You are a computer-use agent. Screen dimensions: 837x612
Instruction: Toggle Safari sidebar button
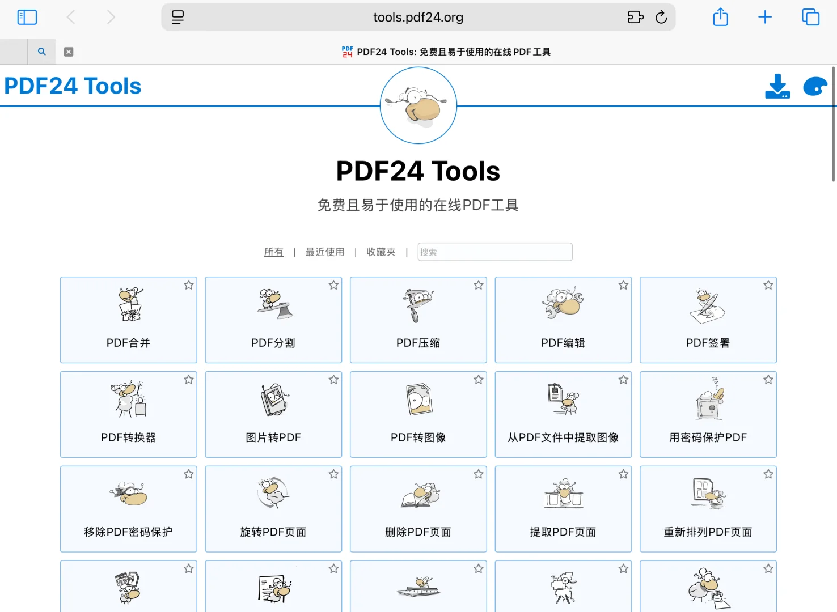[27, 17]
